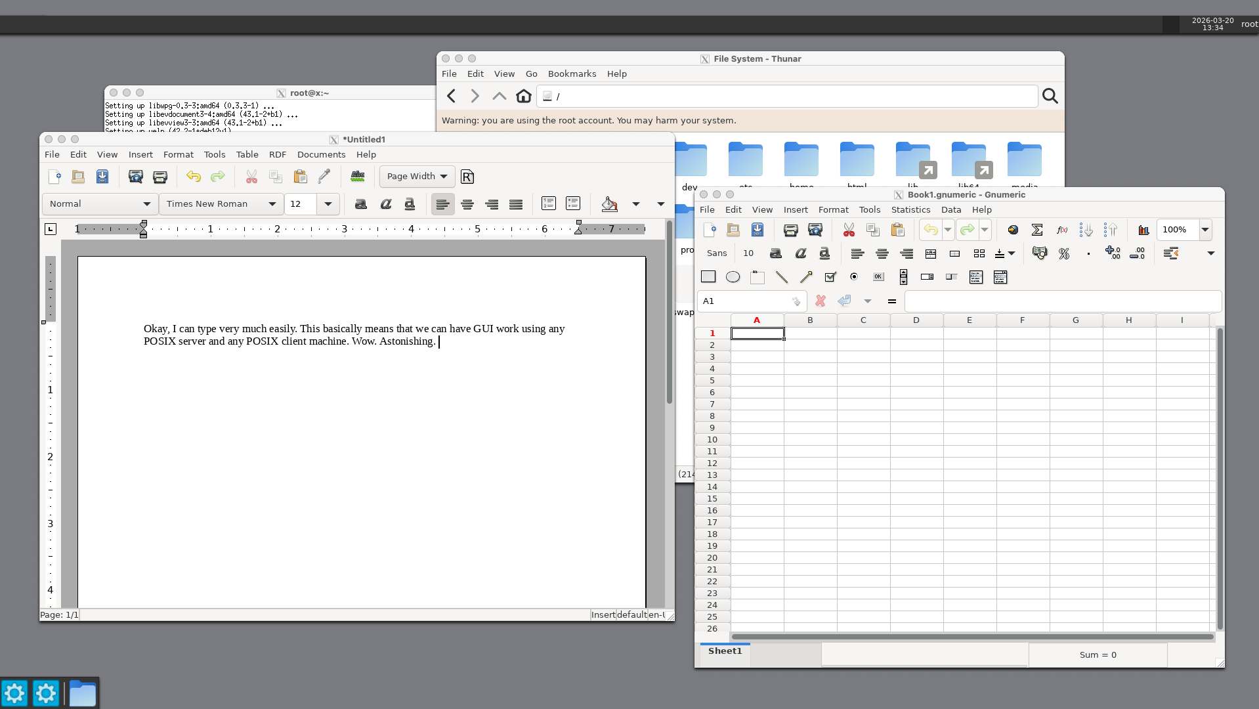The width and height of the screenshot is (1259, 709).
Task: Toggle bold formatting in the AbiWord toolbar
Action: 360,204
